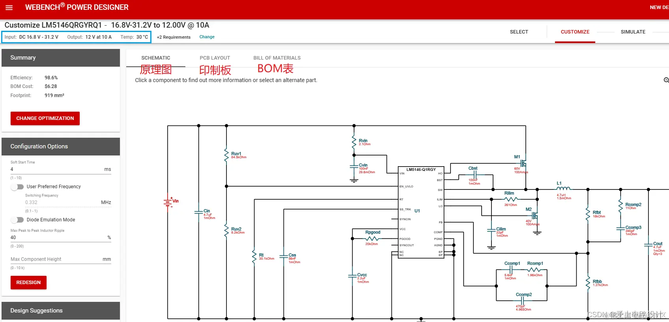The height and width of the screenshot is (322, 669).
Task: Select capacitor Cvcc component
Action: (x=352, y=276)
